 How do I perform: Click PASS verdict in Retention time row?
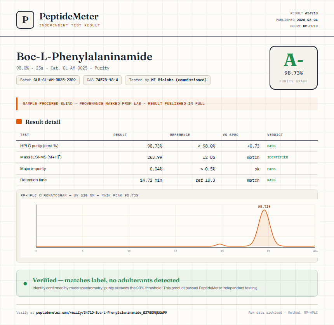pos(271,180)
